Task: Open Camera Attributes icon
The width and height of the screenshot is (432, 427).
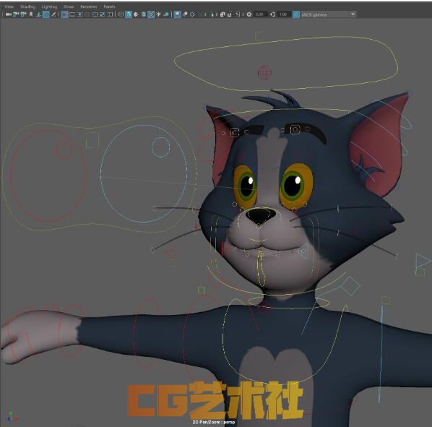Action: click(23, 14)
